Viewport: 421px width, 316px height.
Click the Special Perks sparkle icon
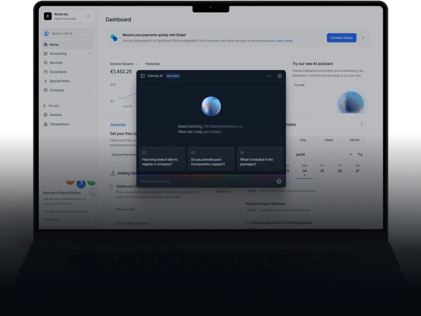tap(46, 81)
